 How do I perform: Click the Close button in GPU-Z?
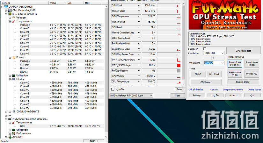coord(178,96)
